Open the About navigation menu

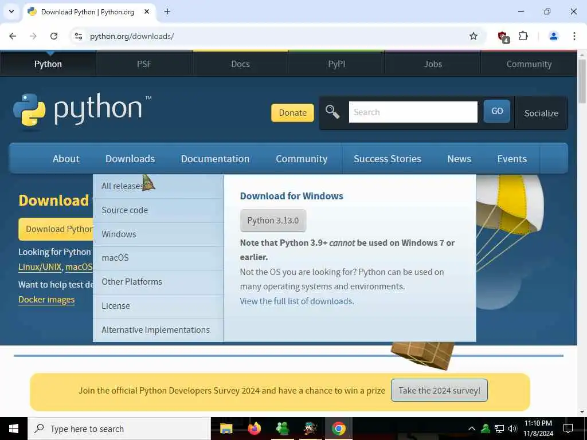point(66,159)
